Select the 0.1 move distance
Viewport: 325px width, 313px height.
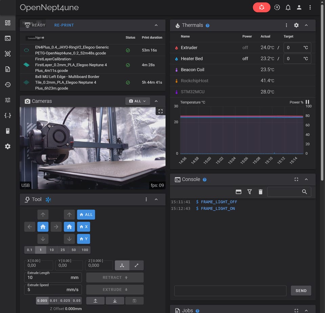pyautogui.click(x=30, y=250)
